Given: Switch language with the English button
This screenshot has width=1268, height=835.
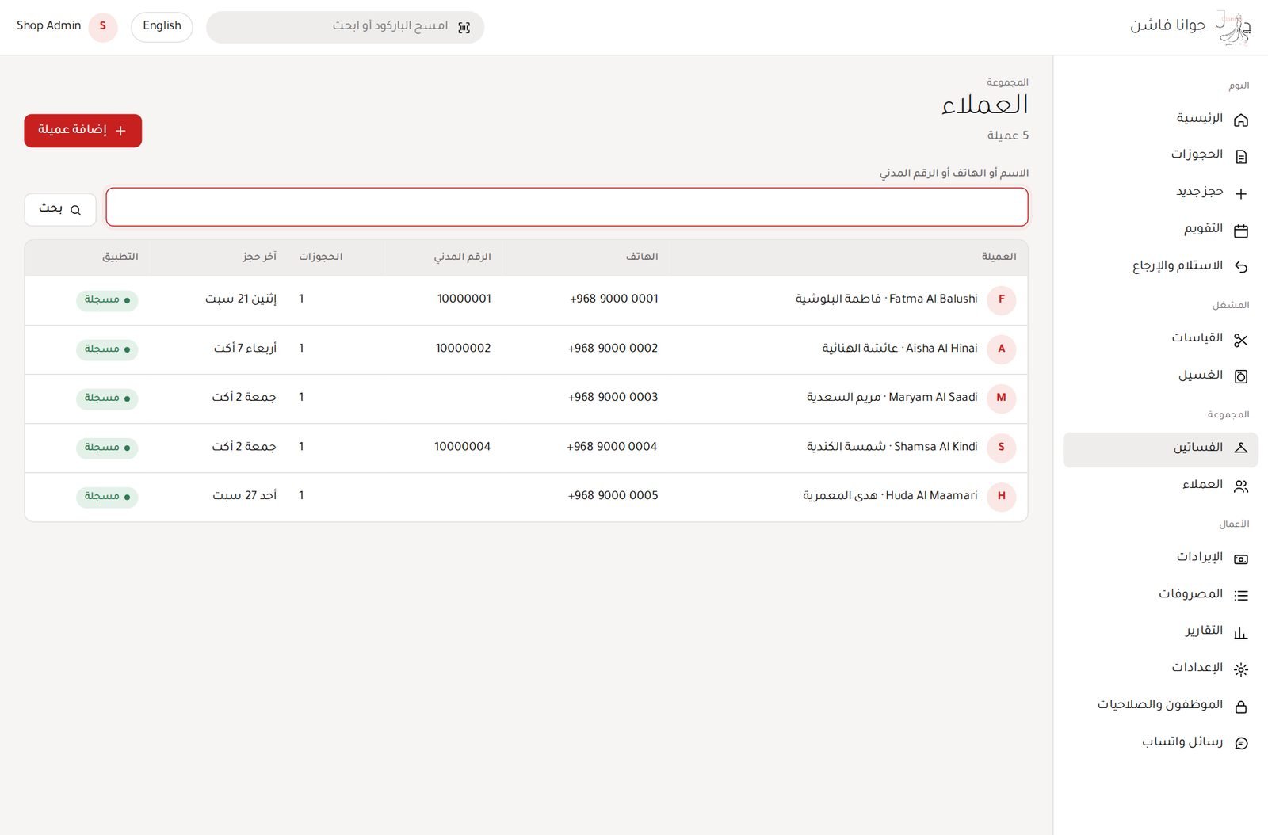Looking at the screenshot, I should point(162,27).
